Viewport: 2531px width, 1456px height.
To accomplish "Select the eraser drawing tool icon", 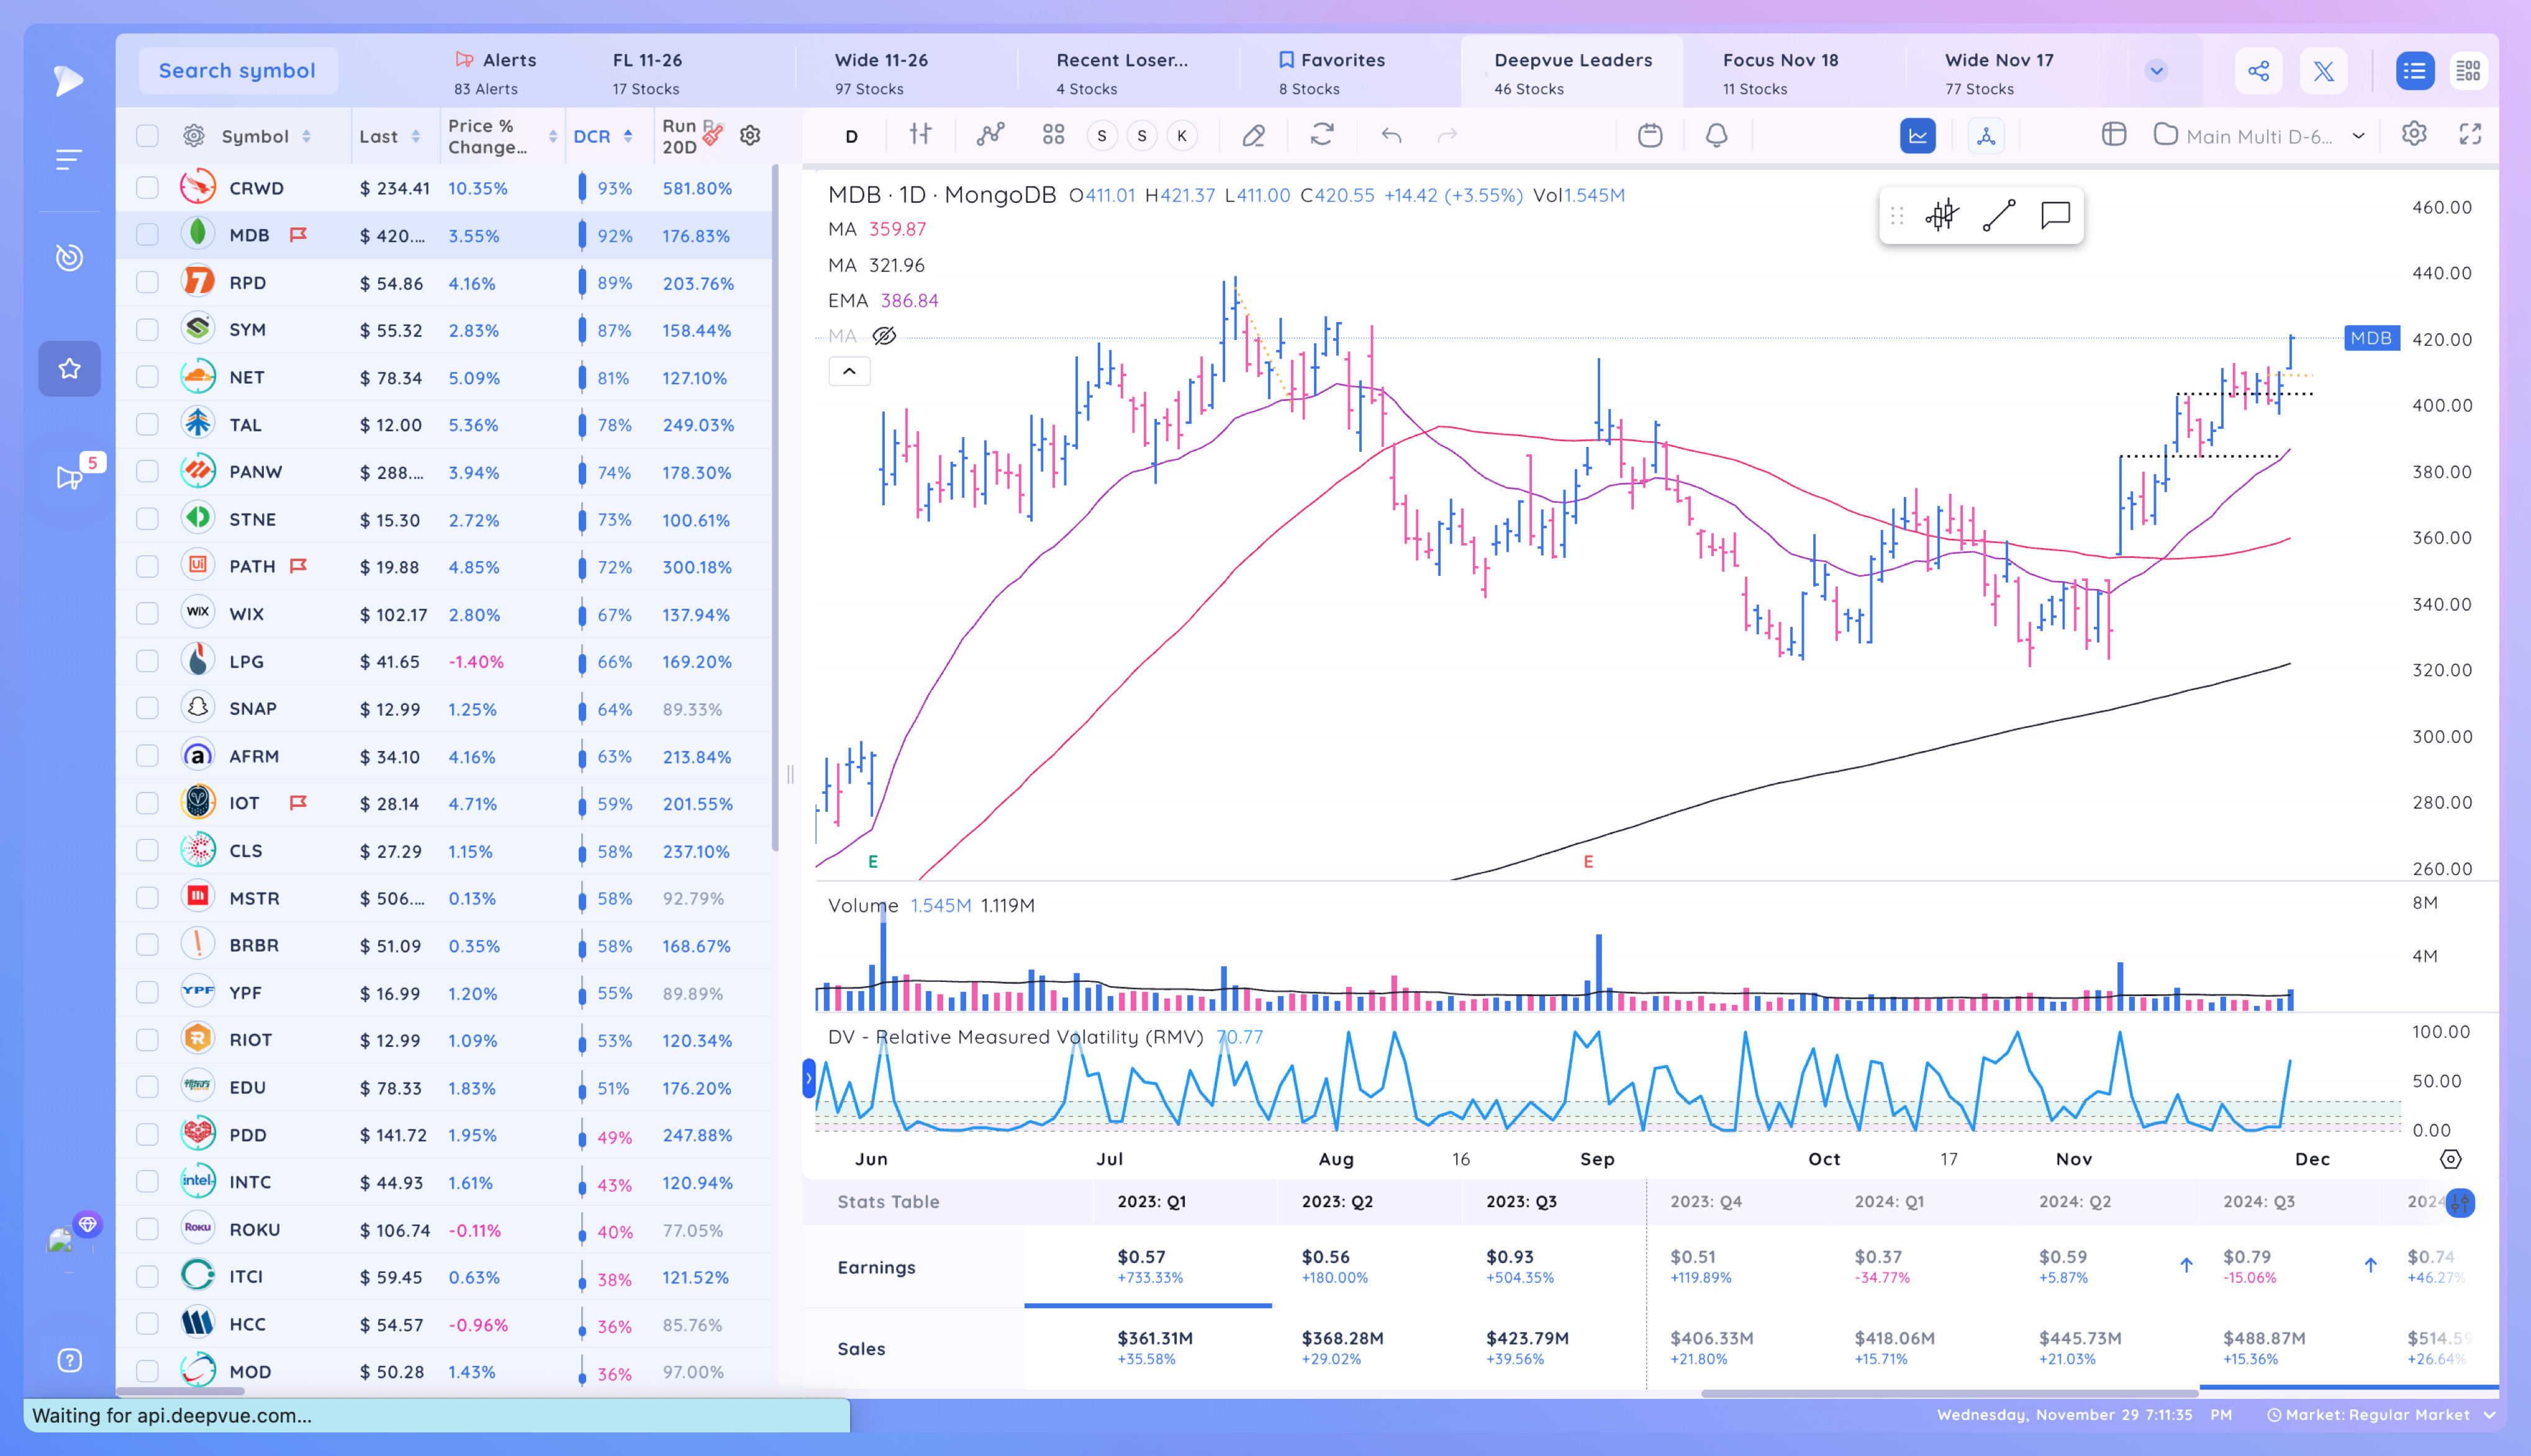I will pos(1254,135).
